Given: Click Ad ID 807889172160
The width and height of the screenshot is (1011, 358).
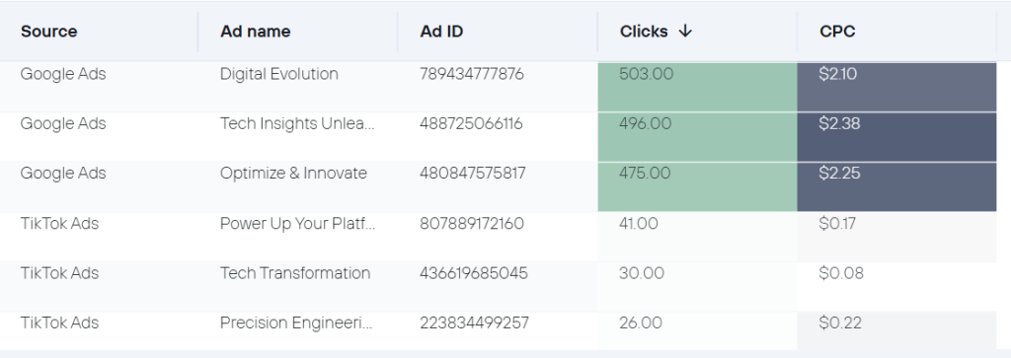Looking at the screenshot, I should [x=472, y=224].
